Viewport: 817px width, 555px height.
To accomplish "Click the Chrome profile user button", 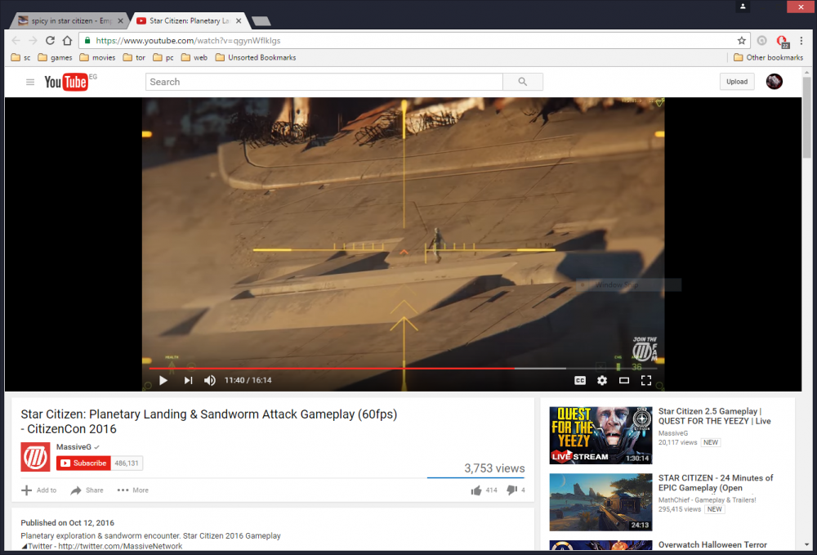I will click(743, 7).
